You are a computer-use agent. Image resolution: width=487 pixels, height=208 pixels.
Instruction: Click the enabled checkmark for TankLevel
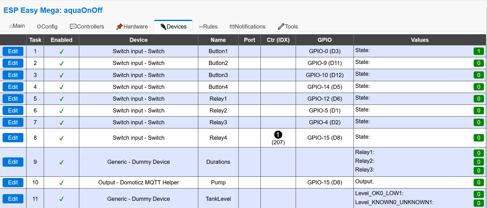(61, 199)
